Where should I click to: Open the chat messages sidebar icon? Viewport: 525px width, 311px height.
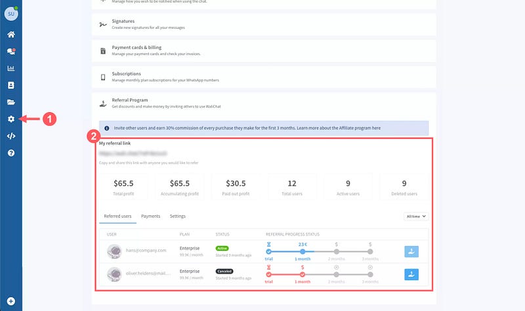click(x=10, y=51)
